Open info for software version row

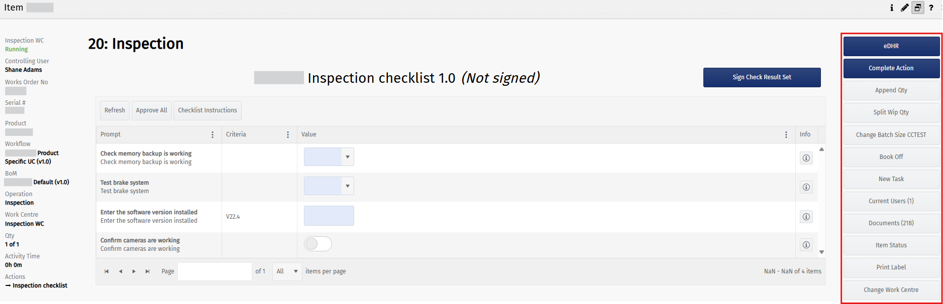pos(806,217)
